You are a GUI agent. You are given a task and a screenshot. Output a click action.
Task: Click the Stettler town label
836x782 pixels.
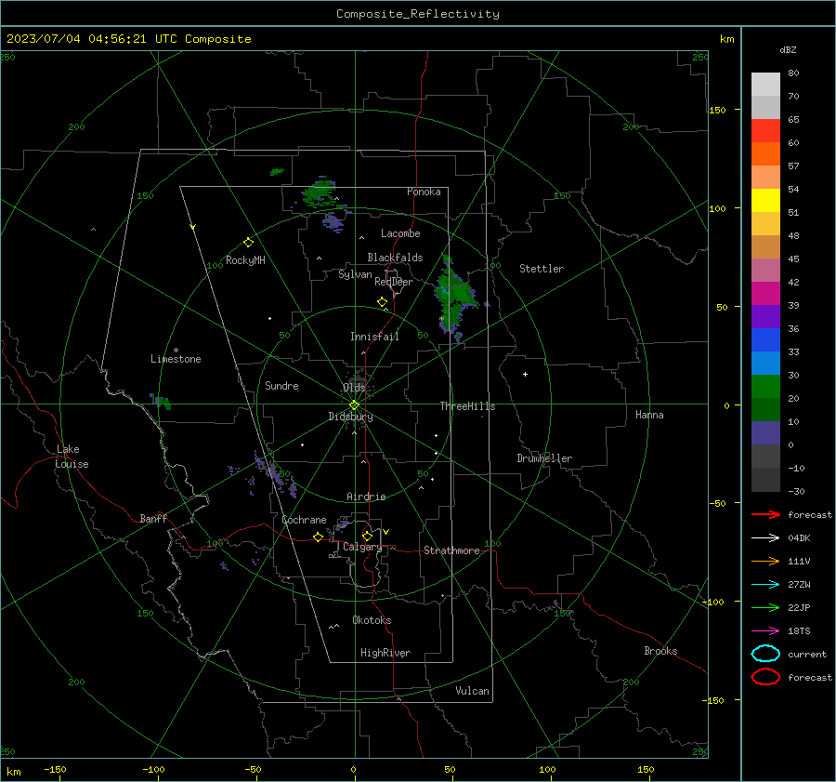(x=542, y=269)
